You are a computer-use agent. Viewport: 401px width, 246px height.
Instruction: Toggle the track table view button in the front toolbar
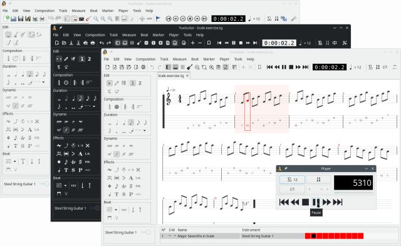coord(175,67)
